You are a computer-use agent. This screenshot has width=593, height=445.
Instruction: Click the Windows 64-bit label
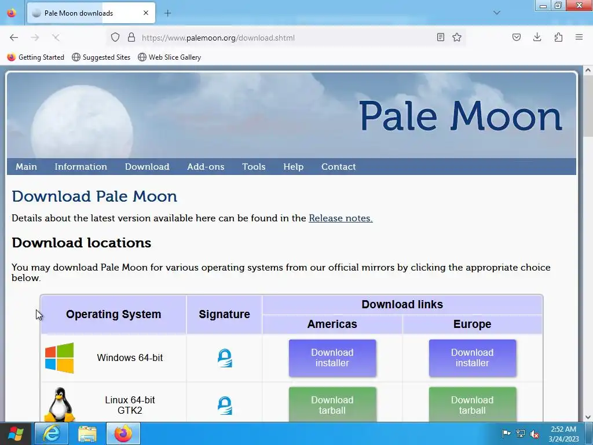tap(130, 358)
